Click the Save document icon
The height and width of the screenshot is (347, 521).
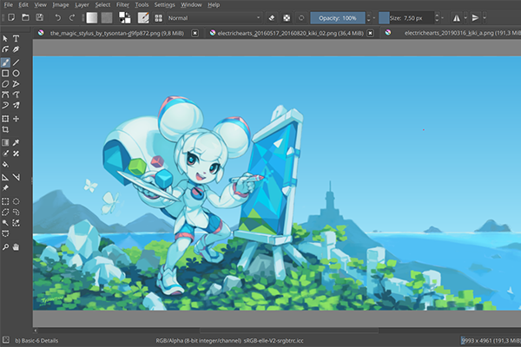click(41, 16)
